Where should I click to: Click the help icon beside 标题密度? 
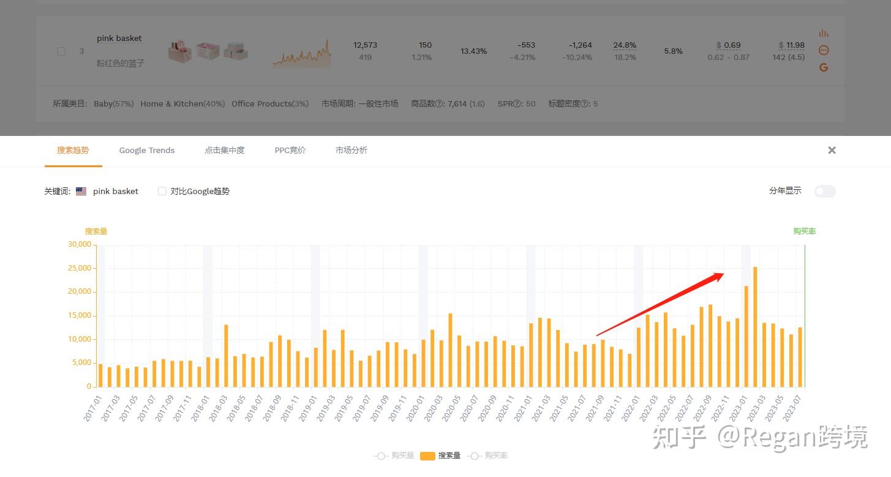point(585,104)
